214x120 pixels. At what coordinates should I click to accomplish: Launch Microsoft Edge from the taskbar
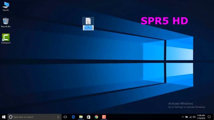click(73, 117)
